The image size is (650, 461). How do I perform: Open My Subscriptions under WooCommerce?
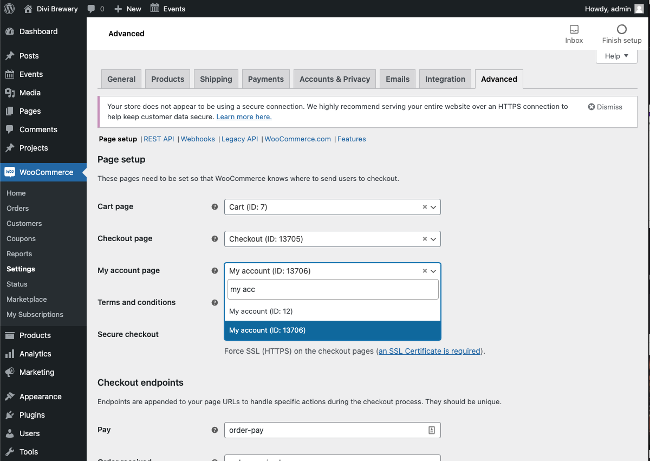[35, 315]
